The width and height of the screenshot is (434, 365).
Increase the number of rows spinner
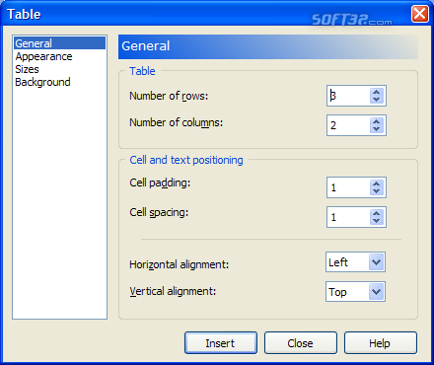tap(377, 92)
